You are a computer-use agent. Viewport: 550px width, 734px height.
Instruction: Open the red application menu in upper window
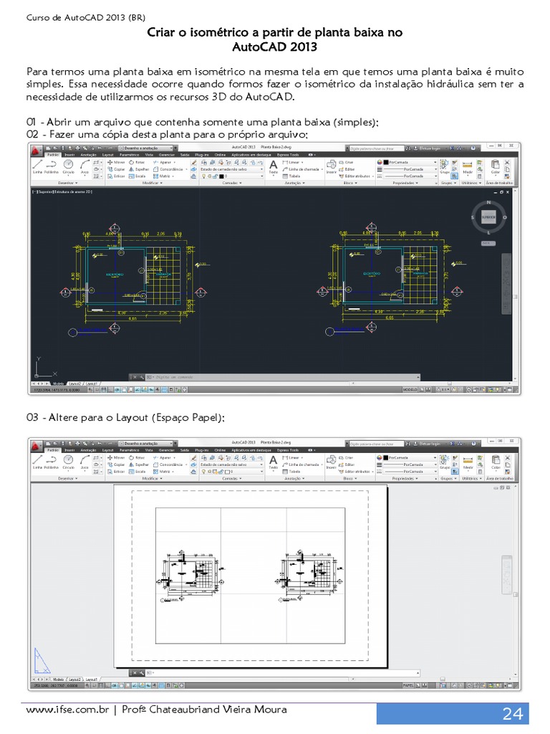(37, 151)
